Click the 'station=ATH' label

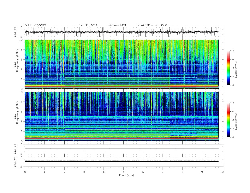(x=117, y=25)
